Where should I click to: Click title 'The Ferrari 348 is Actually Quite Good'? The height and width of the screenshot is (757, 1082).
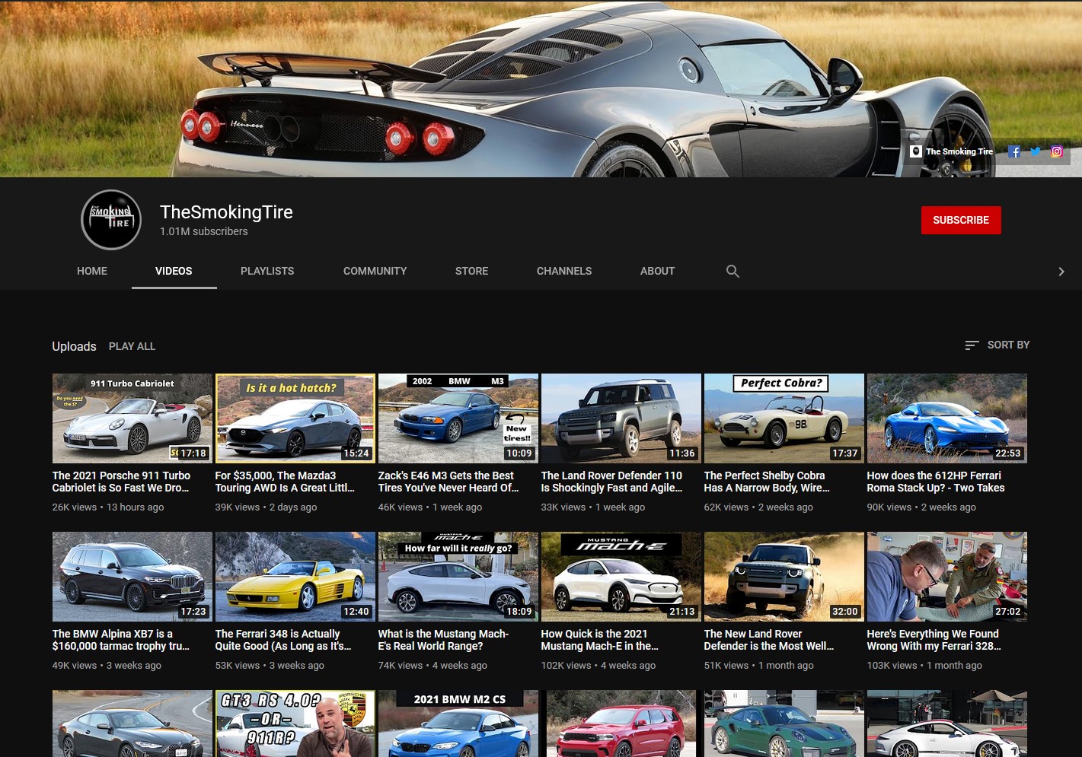(x=283, y=640)
